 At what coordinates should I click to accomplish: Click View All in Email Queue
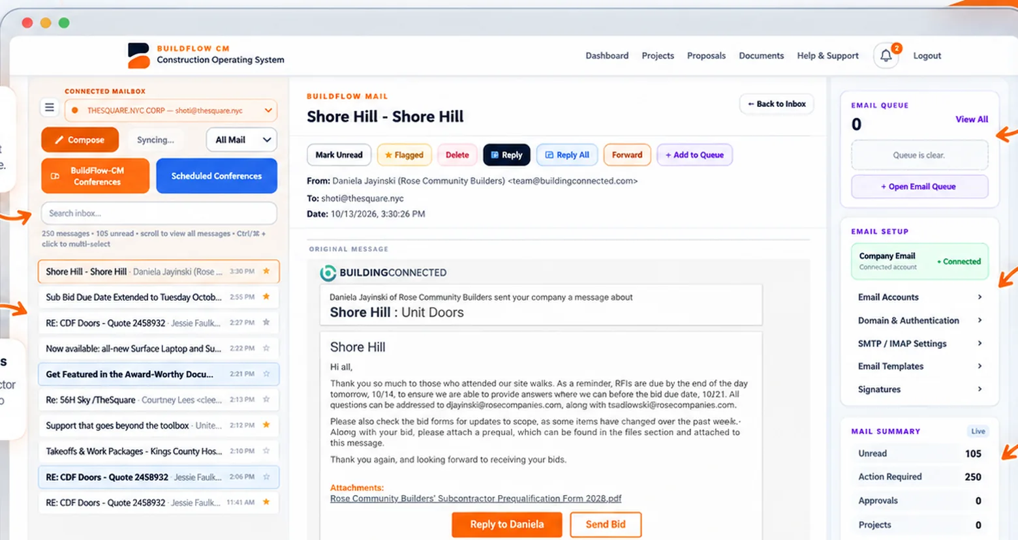[x=972, y=119]
